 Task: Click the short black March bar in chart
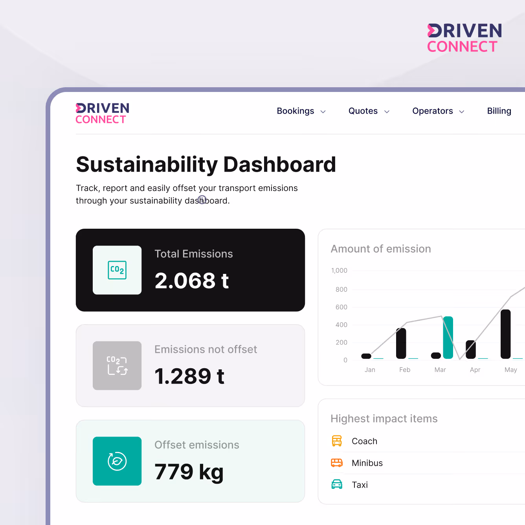tap(436, 356)
